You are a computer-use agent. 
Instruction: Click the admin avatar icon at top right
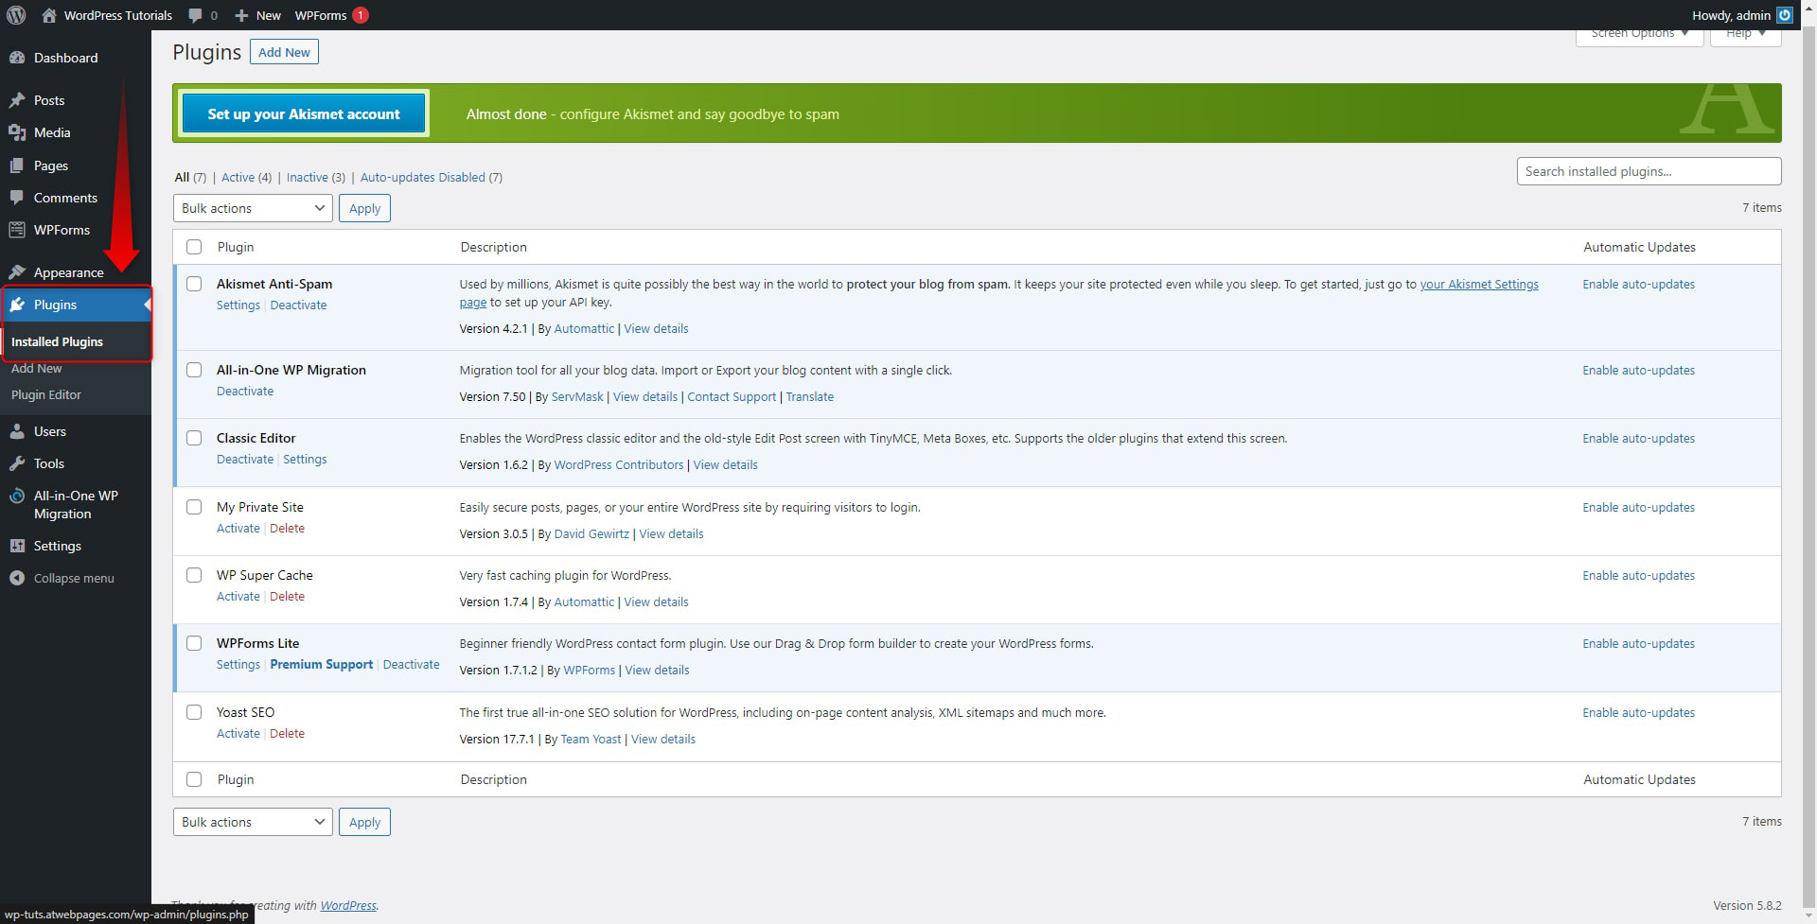[x=1785, y=15]
